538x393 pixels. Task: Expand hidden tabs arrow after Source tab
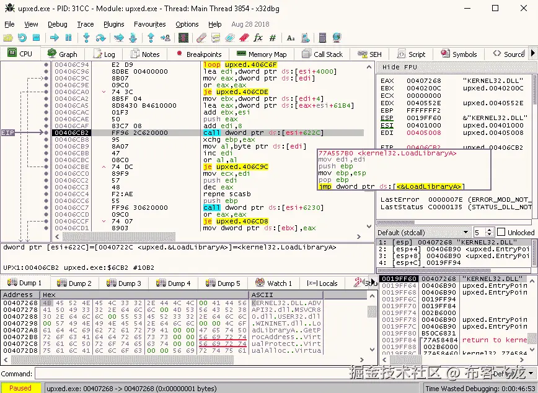tap(532, 54)
